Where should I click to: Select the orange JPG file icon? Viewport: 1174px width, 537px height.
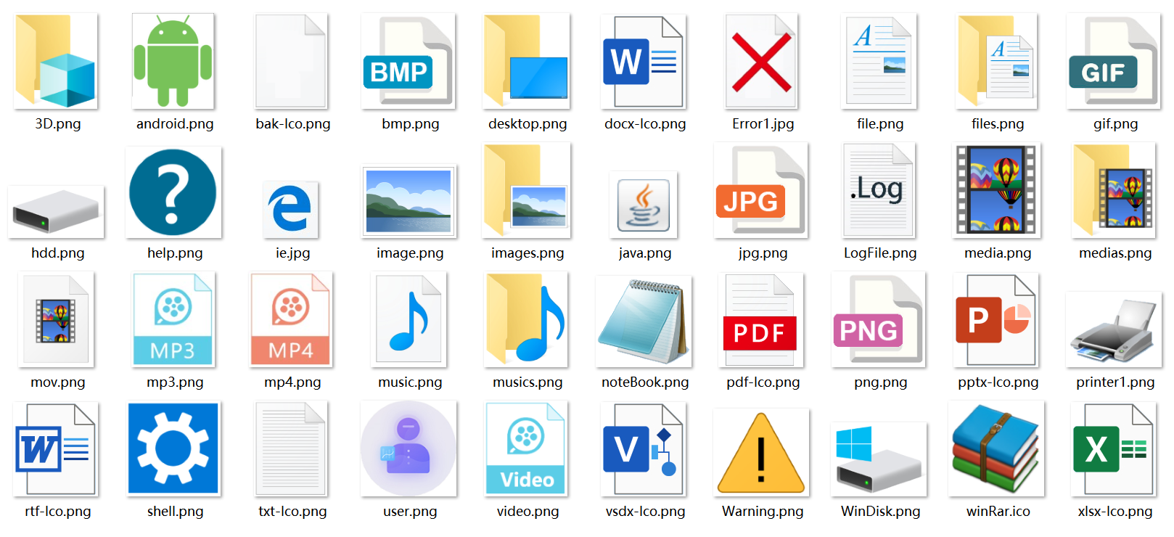coord(761,190)
